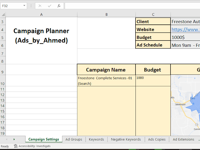This screenshot has width=200, height=150.
Task: Click the Client label cell
Action: tap(153, 21)
